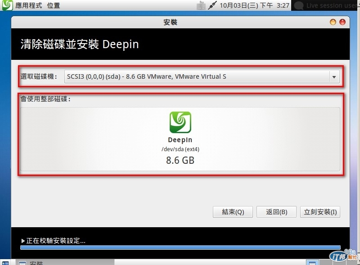Click the 清除磁碟並安裝 Deepin heading
The width and height of the screenshot is (360, 265).
coord(80,44)
